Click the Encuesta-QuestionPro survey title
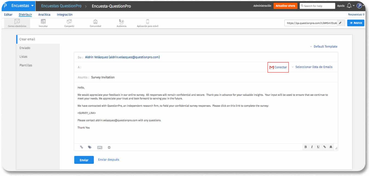 pos(111,6)
